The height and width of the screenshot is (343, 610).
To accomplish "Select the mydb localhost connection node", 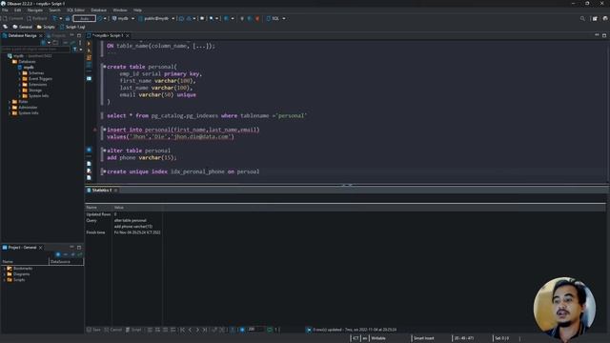I will coord(30,56).
